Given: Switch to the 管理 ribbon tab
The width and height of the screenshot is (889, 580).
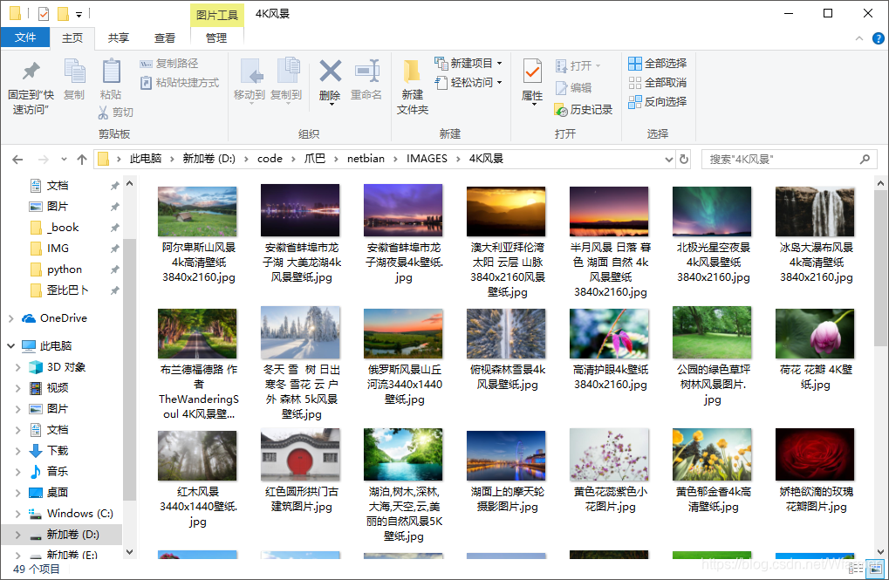Looking at the screenshot, I should pyautogui.click(x=216, y=38).
